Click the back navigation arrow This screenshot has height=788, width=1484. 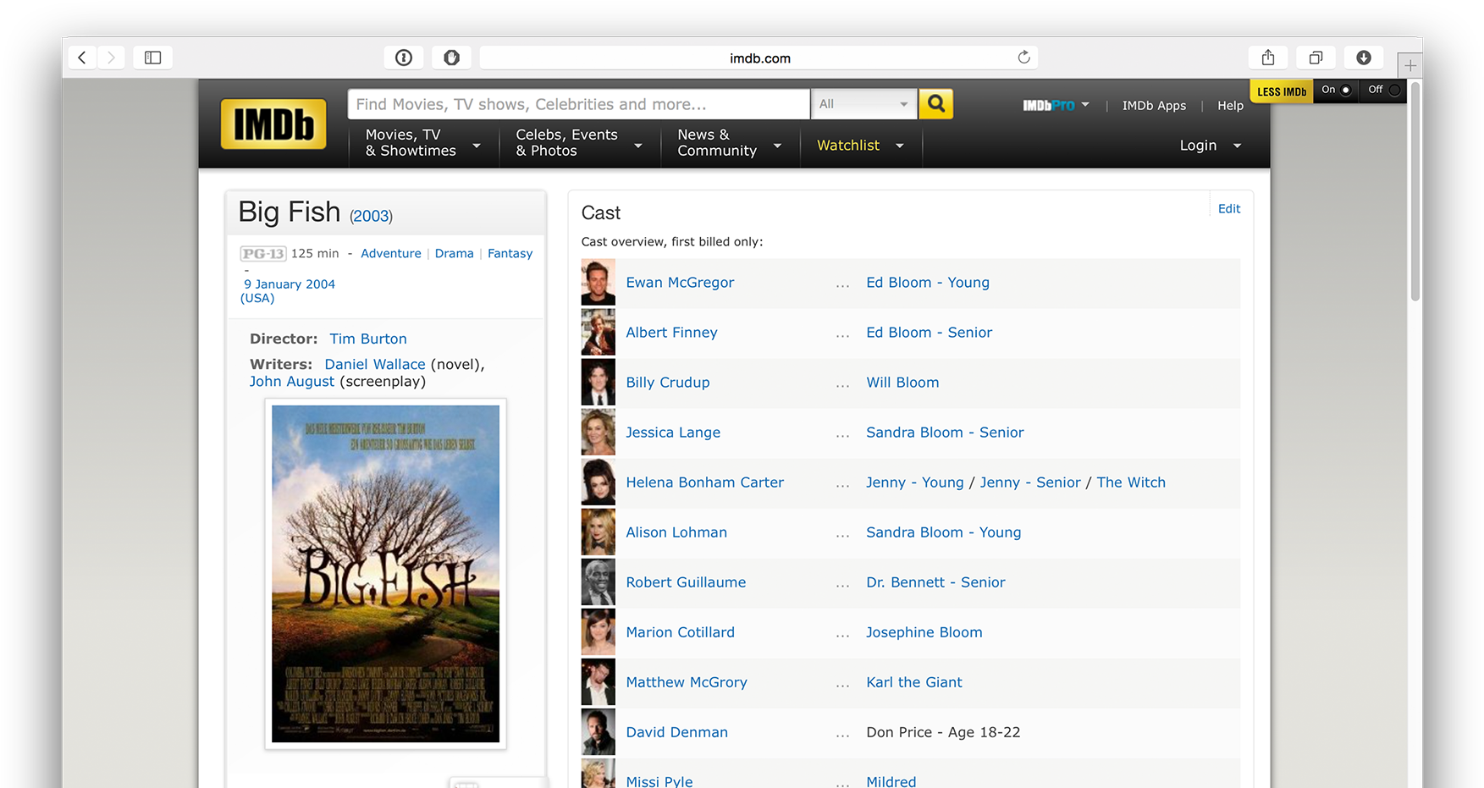click(81, 57)
